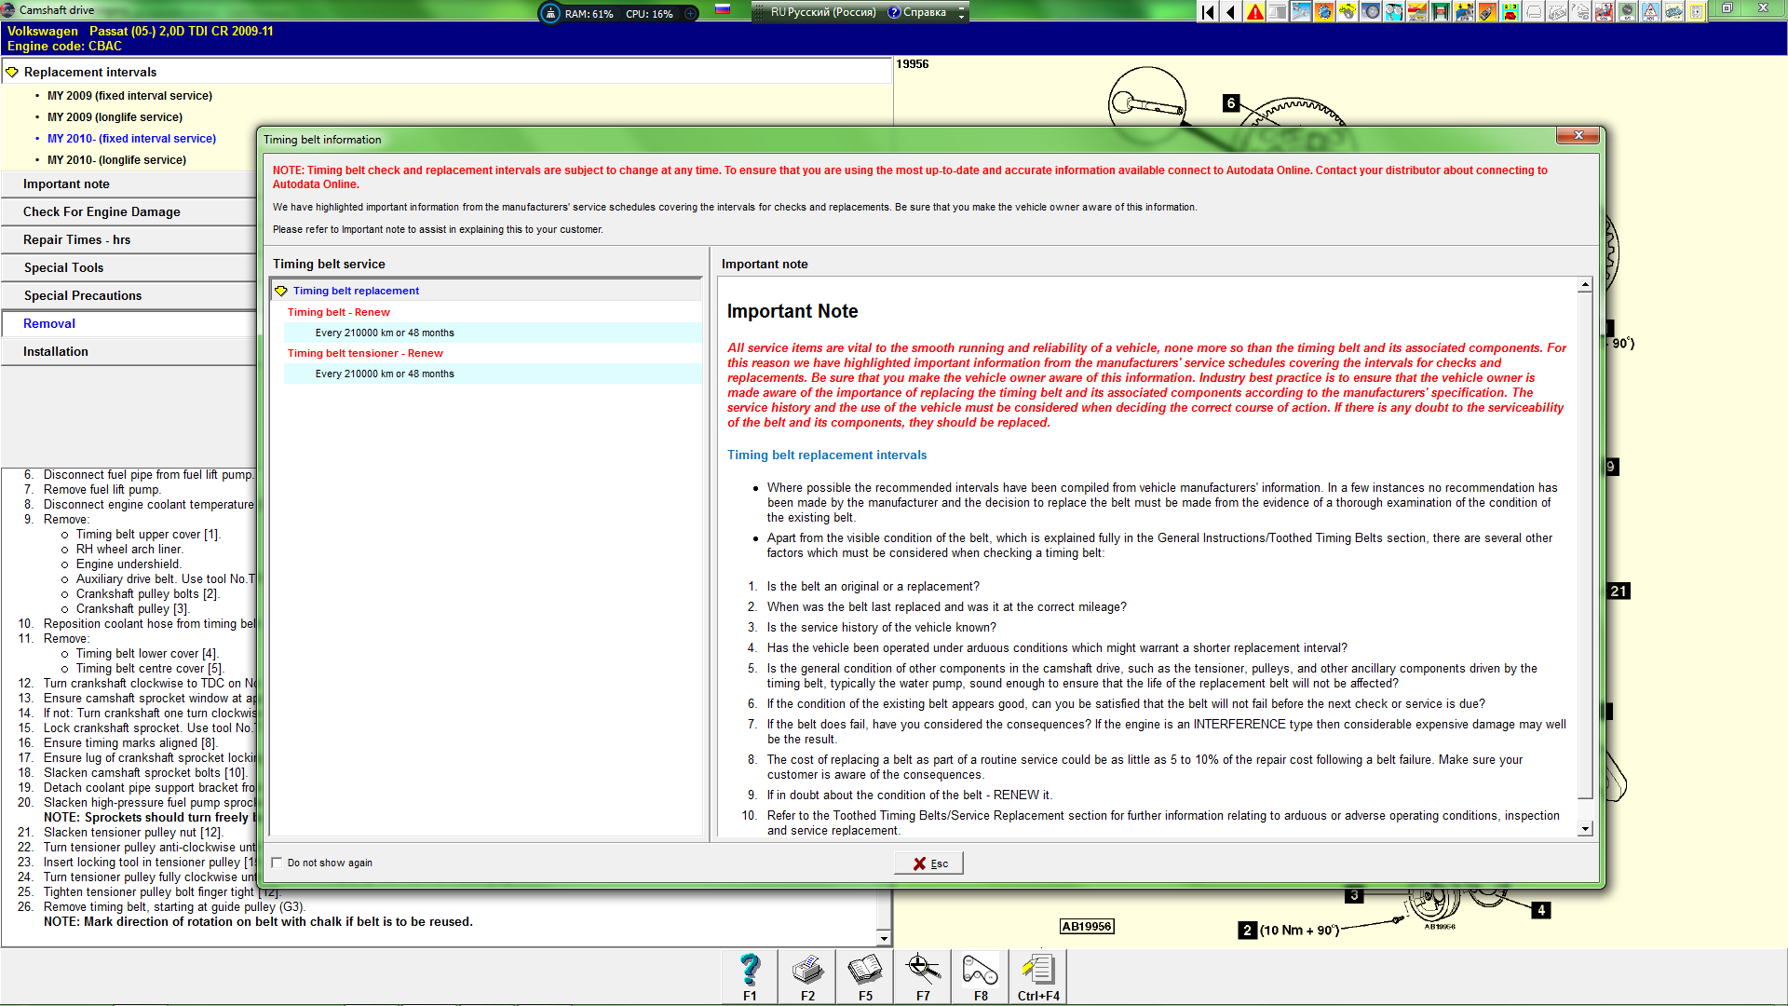
Task: Open Check For Engine Damage section
Action: (x=129, y=211)
